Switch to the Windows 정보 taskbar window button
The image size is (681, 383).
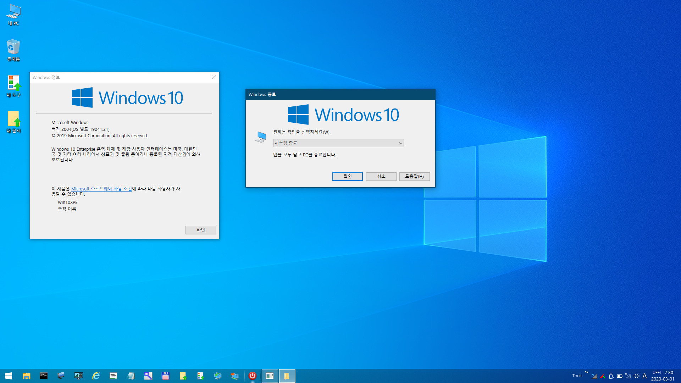tap(270, 376)
